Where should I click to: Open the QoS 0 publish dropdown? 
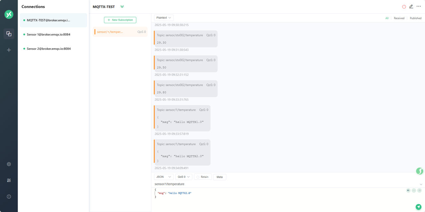tap(184, 177)
